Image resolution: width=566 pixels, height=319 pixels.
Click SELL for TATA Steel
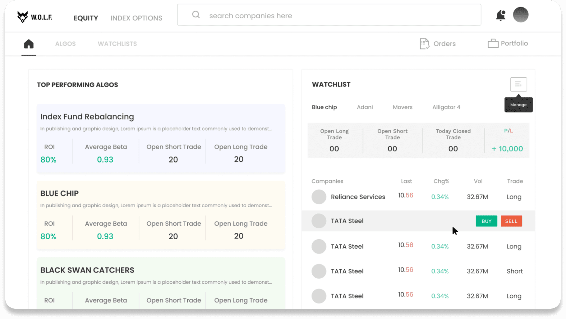[x=511, y=221]
